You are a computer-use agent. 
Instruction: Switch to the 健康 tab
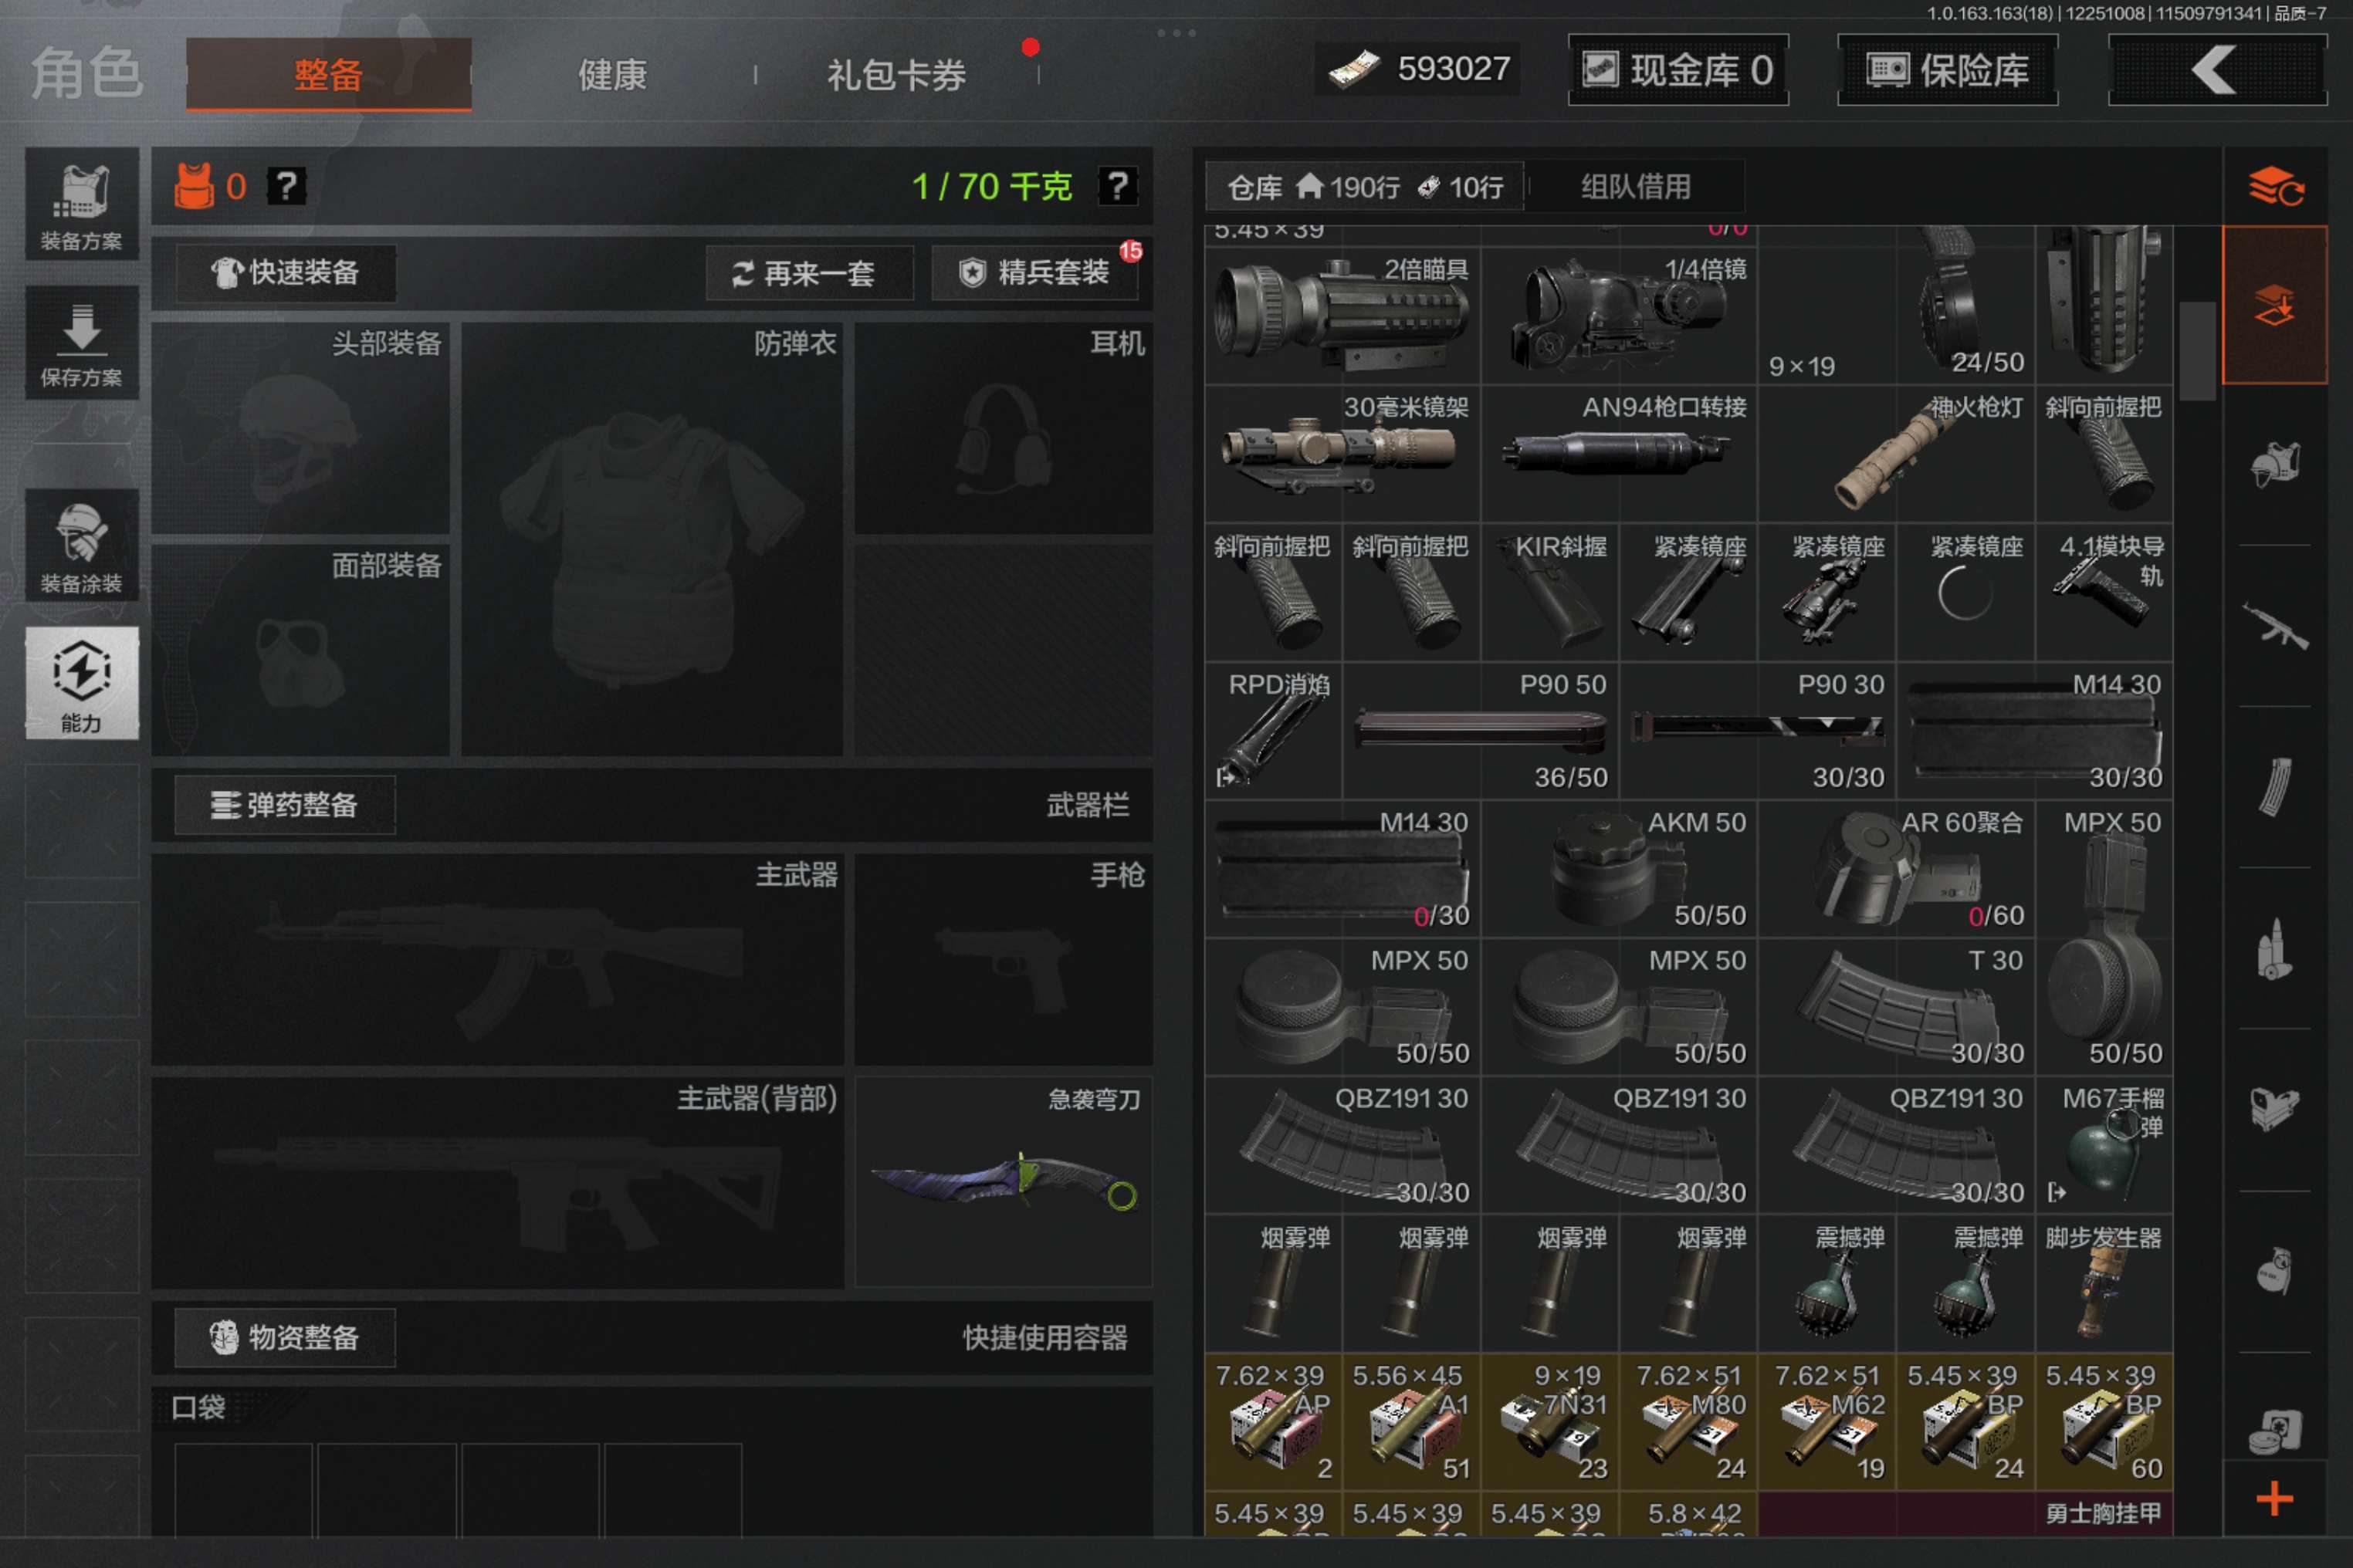[612, 75]
